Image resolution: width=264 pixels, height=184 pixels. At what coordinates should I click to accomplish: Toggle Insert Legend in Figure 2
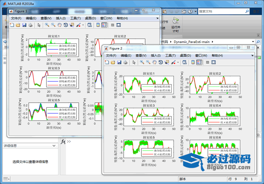point(199,63)
